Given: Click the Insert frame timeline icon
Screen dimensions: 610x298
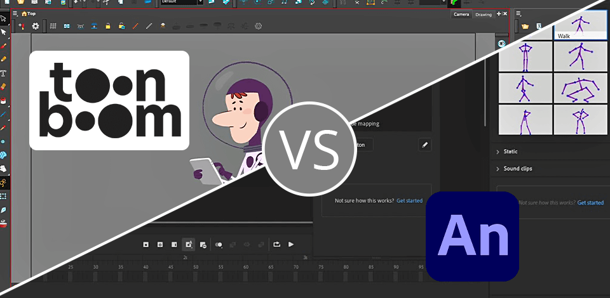Looking at the screenshot, I should coord(174,245).
